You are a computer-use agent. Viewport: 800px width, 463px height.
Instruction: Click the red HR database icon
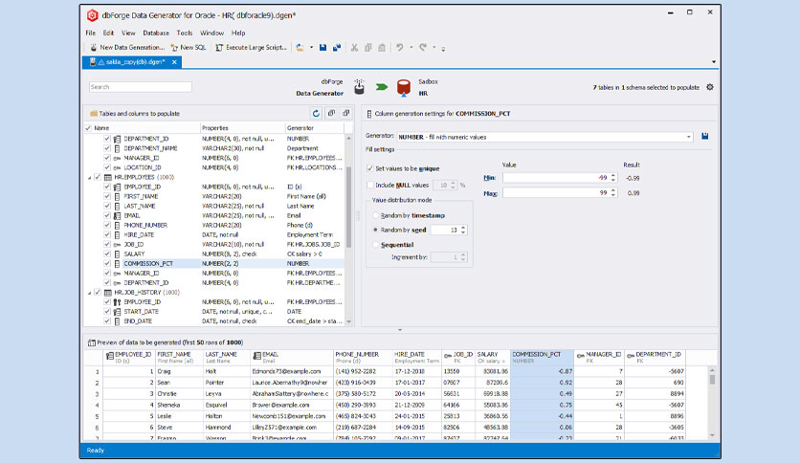(404, 88)
